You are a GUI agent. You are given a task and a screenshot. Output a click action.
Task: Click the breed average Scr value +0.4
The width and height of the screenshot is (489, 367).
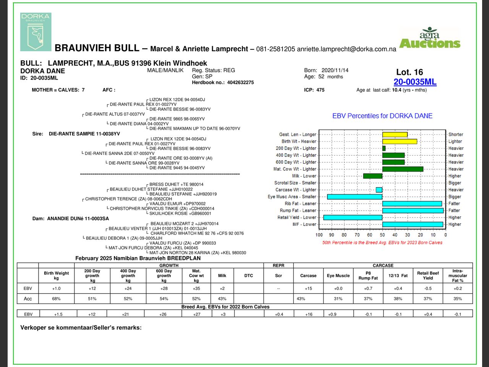coord(279,314)
